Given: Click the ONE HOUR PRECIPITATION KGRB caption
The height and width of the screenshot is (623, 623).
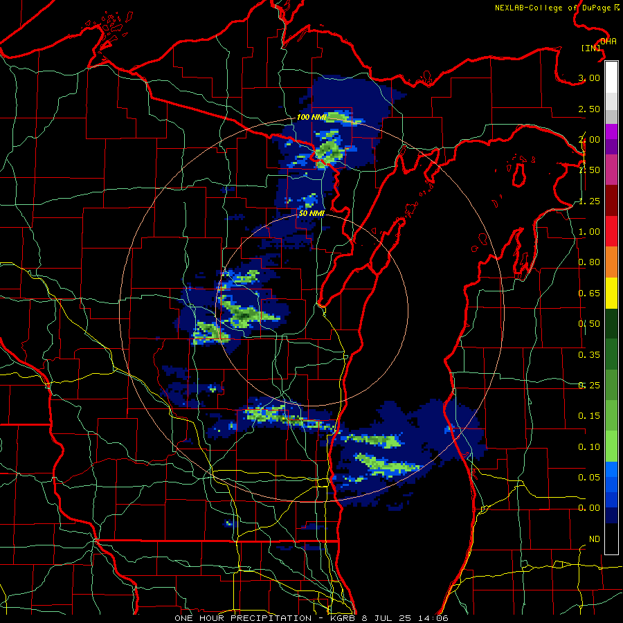Looking at the screenshot, I should [311, 618].
